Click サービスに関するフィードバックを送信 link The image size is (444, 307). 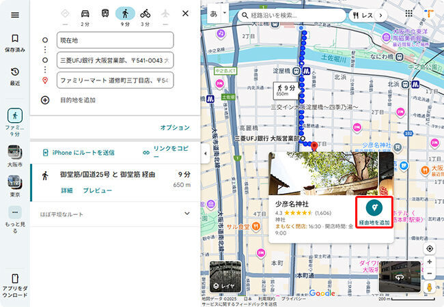tap(239, 304)
